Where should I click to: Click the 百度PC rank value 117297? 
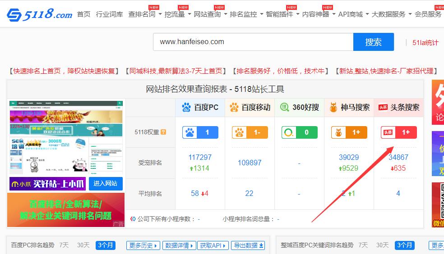200,157
